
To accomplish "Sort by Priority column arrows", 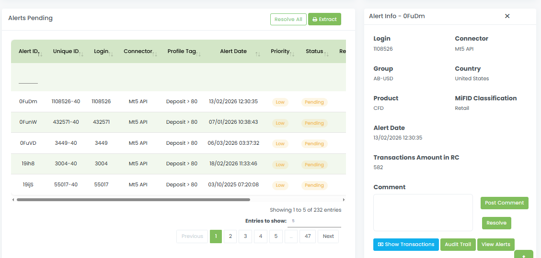I will [292, 54].
